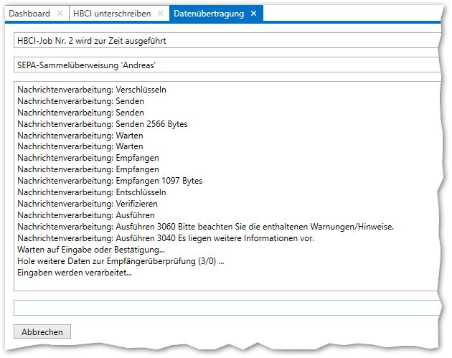The width and height of the screenshot is (452, 358).
Task: Click the SEPA-Sammelüberweisung 'Andreas' field
Action: [x=226, y=65]
